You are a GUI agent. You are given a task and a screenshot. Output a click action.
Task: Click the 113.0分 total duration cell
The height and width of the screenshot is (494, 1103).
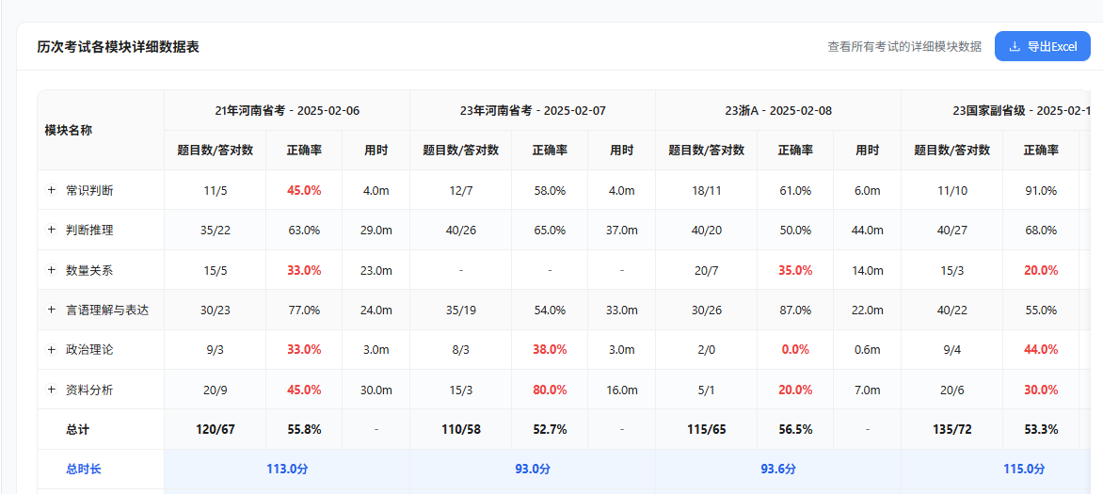click(287, 469)
